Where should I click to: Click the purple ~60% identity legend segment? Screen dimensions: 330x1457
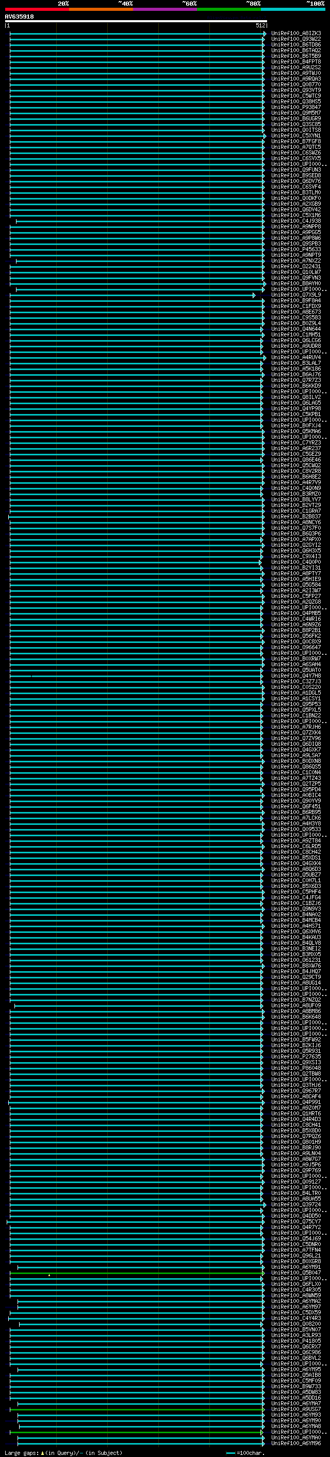tap(166, 9)
